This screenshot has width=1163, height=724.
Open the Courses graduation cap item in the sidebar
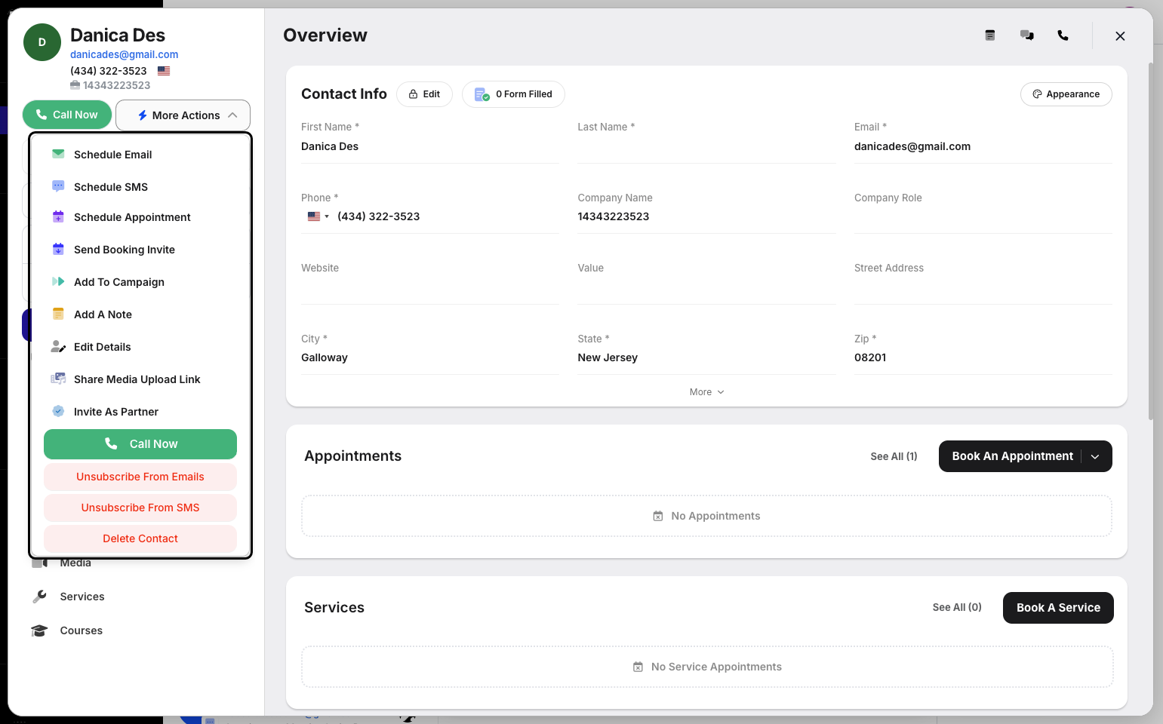(66, 630)
